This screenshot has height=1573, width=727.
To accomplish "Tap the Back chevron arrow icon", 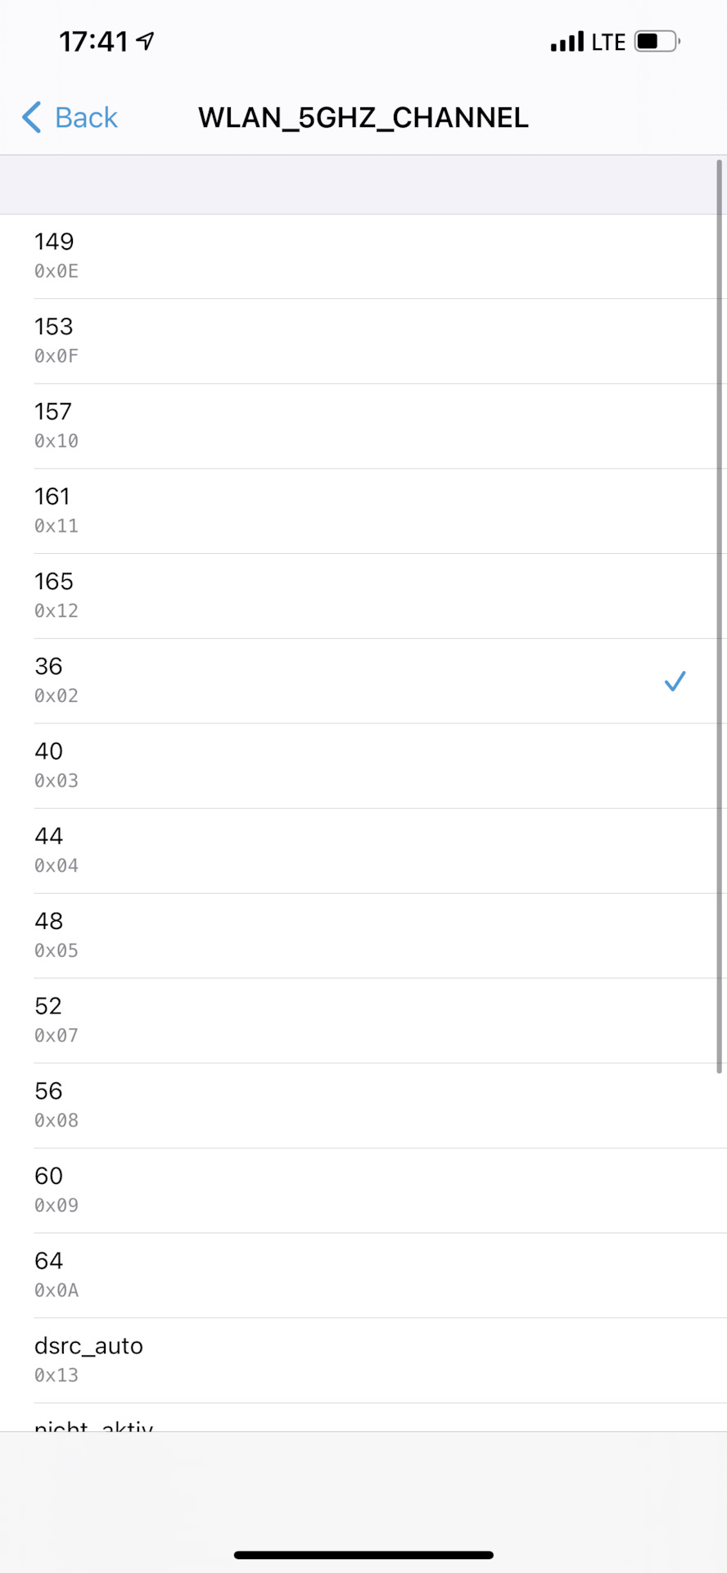I will (32, 117).
